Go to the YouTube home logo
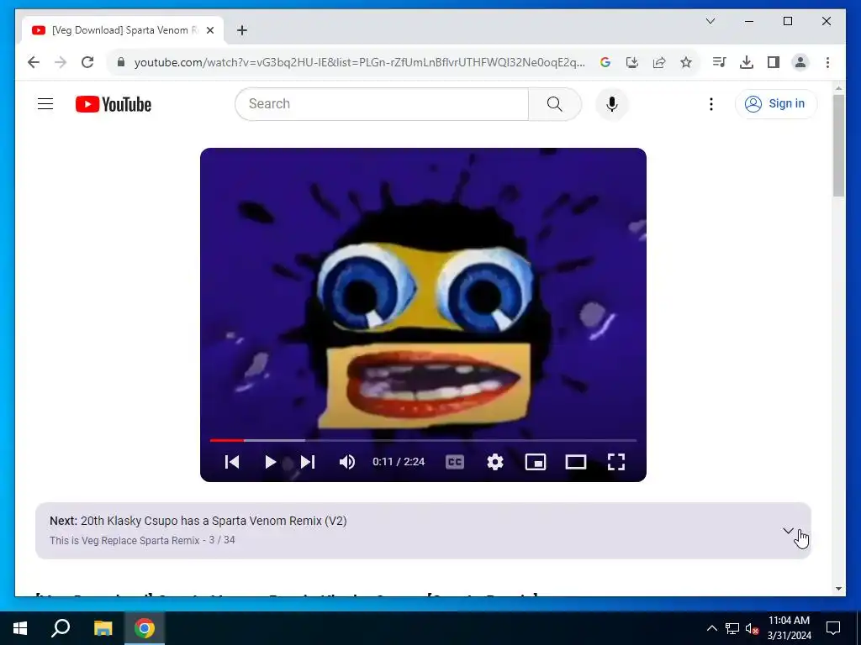Viewport: 861px width, 645px height. point(114,104)
